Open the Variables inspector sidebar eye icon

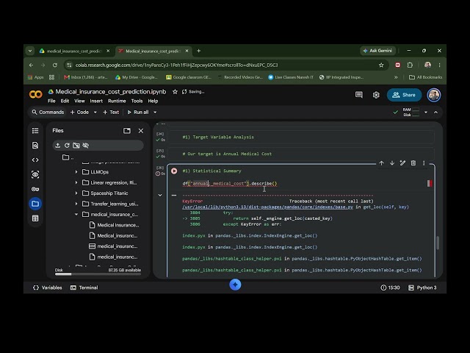click(35, 174)
